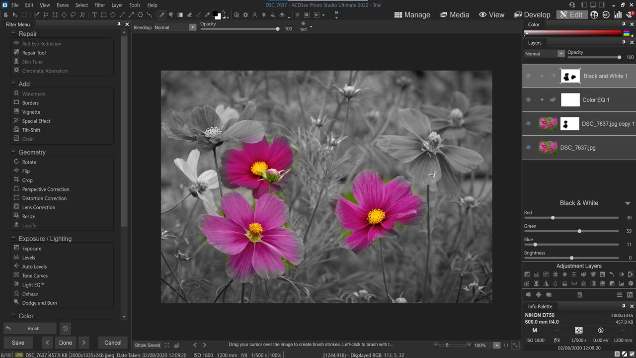
Task: Switch to Develop mode
Action: (x=532, y=15)
